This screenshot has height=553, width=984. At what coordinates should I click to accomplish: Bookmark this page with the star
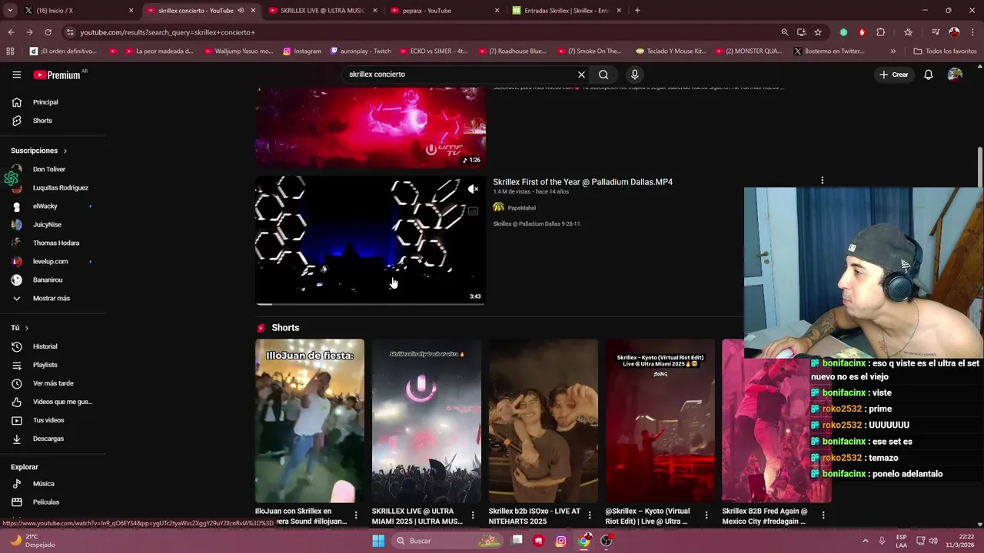pos(818,32)
